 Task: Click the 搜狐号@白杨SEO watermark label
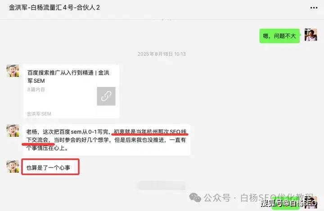pos(288,203)
